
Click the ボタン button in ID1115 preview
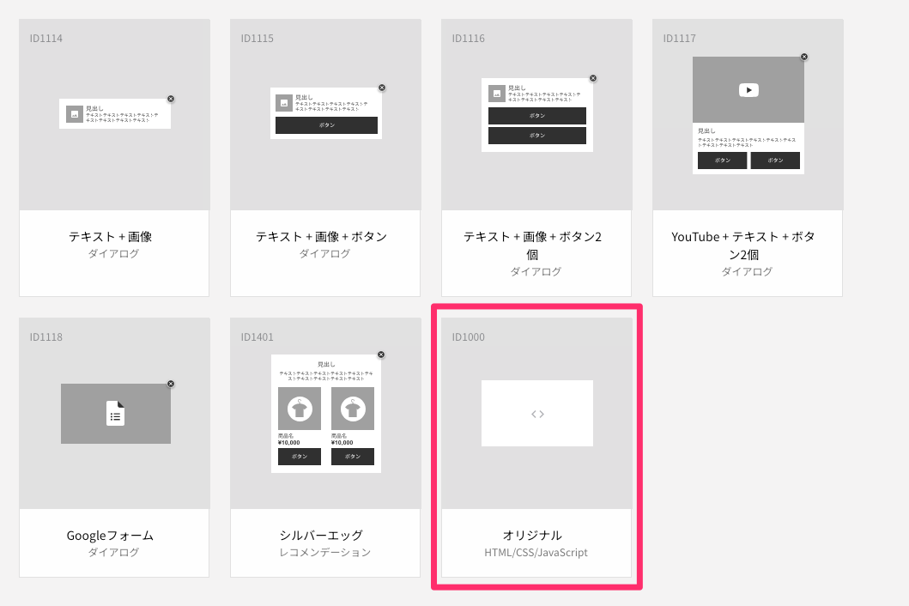tap(326, 124)
